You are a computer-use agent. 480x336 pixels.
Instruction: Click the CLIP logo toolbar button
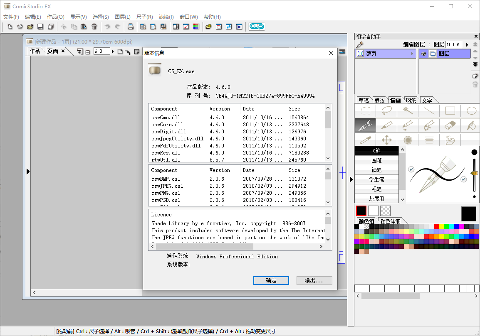(x=257, y=27)
